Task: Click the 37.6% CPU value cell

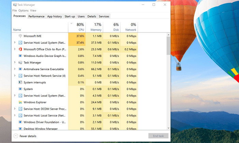Action: click(77, 36)
